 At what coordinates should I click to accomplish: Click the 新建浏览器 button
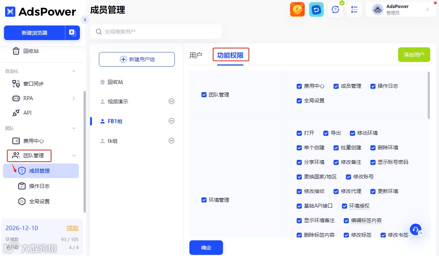(34, 33)
